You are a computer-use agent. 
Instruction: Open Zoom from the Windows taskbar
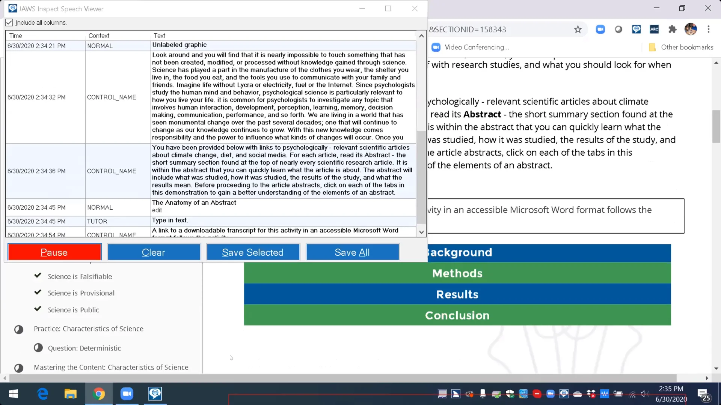(x=127, y=394)
